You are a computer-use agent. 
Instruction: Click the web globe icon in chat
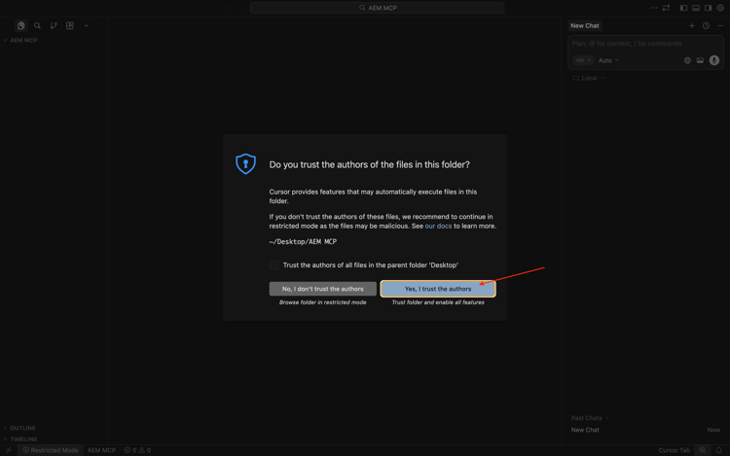tap(687, 60)
